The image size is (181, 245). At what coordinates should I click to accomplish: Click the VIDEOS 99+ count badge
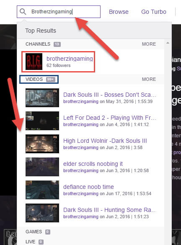[51, 80]
